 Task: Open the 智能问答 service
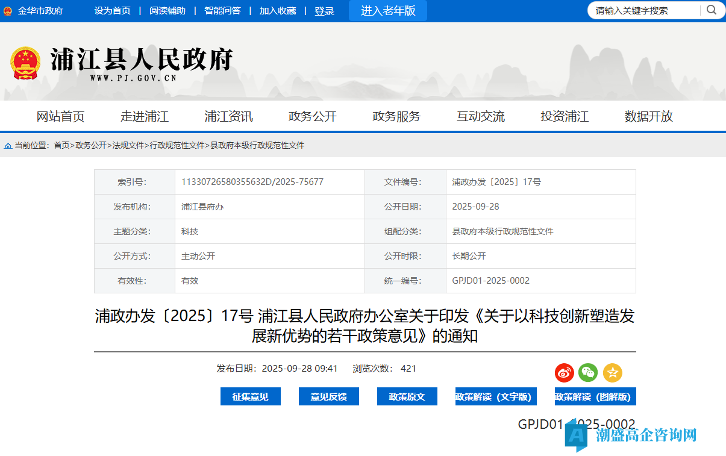(222, 10)
